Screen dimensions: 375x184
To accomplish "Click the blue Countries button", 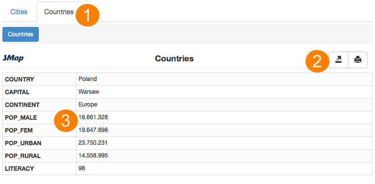I will [x=21, y=34].
